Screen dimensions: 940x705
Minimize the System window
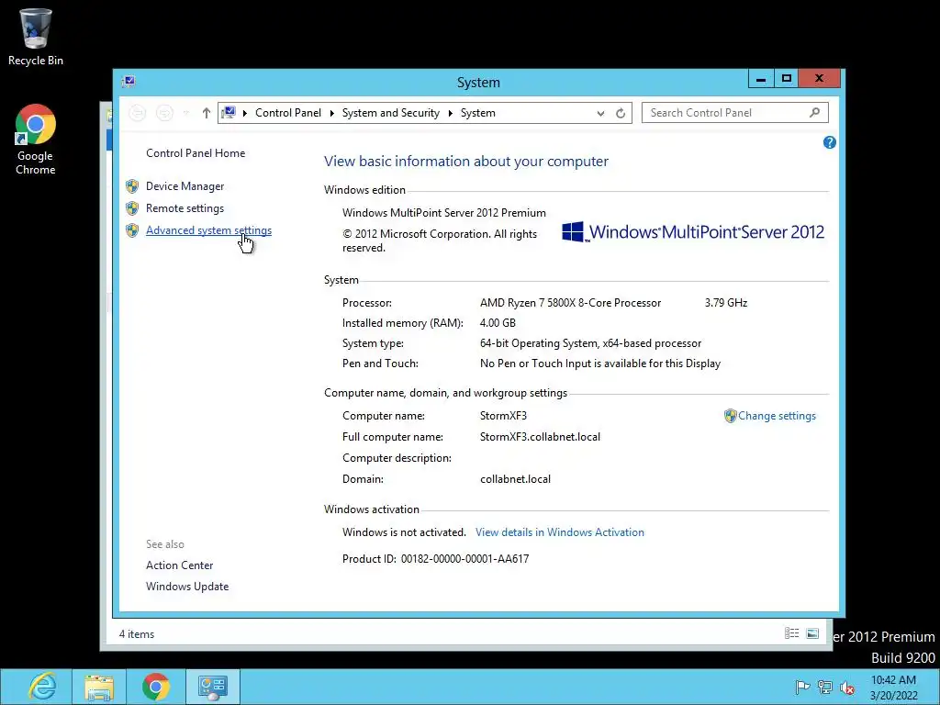761,79
